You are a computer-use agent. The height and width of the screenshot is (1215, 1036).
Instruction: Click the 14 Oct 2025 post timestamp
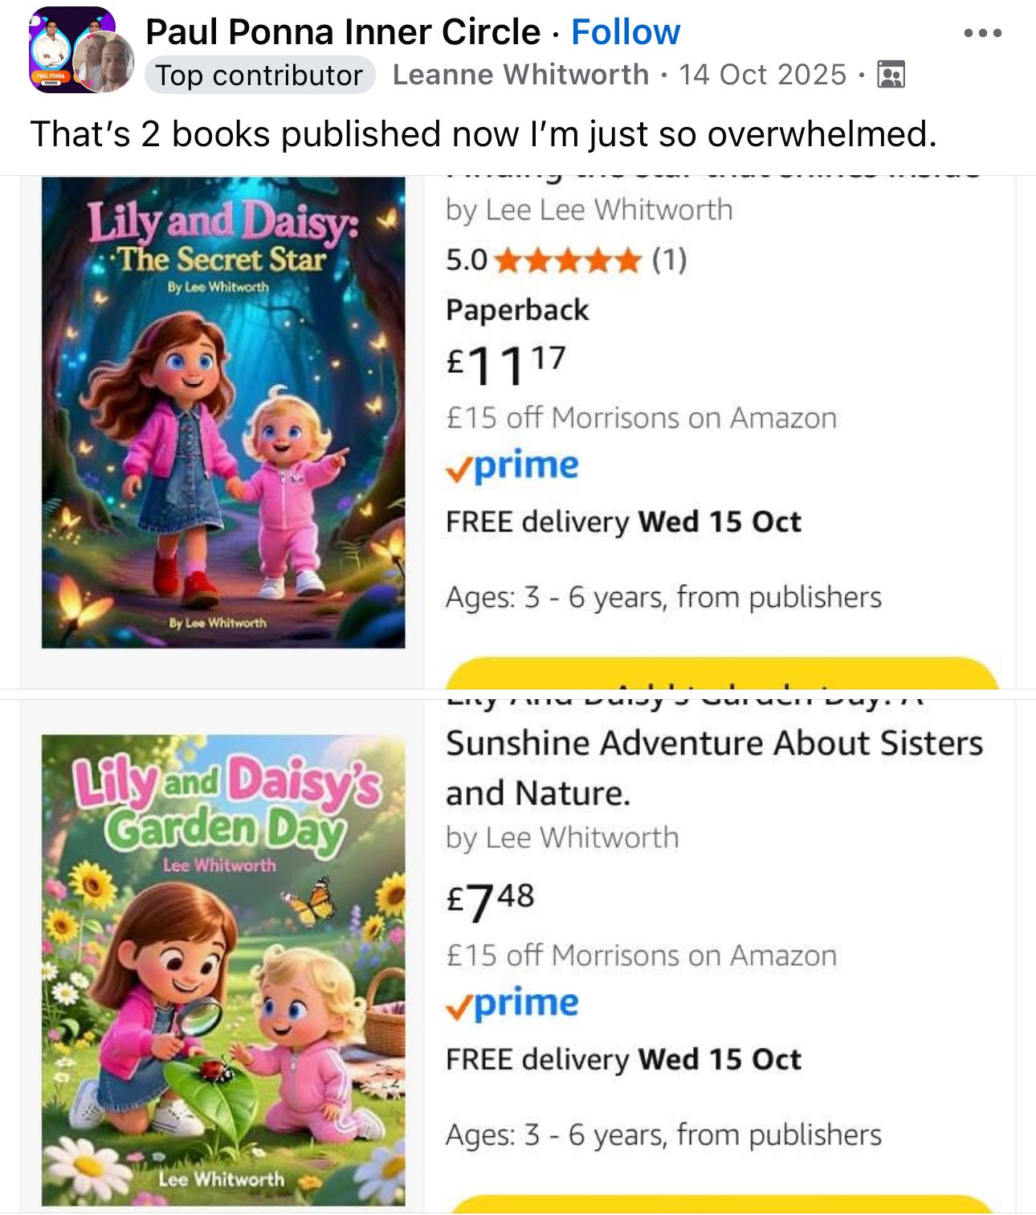(x=763, y=75)
